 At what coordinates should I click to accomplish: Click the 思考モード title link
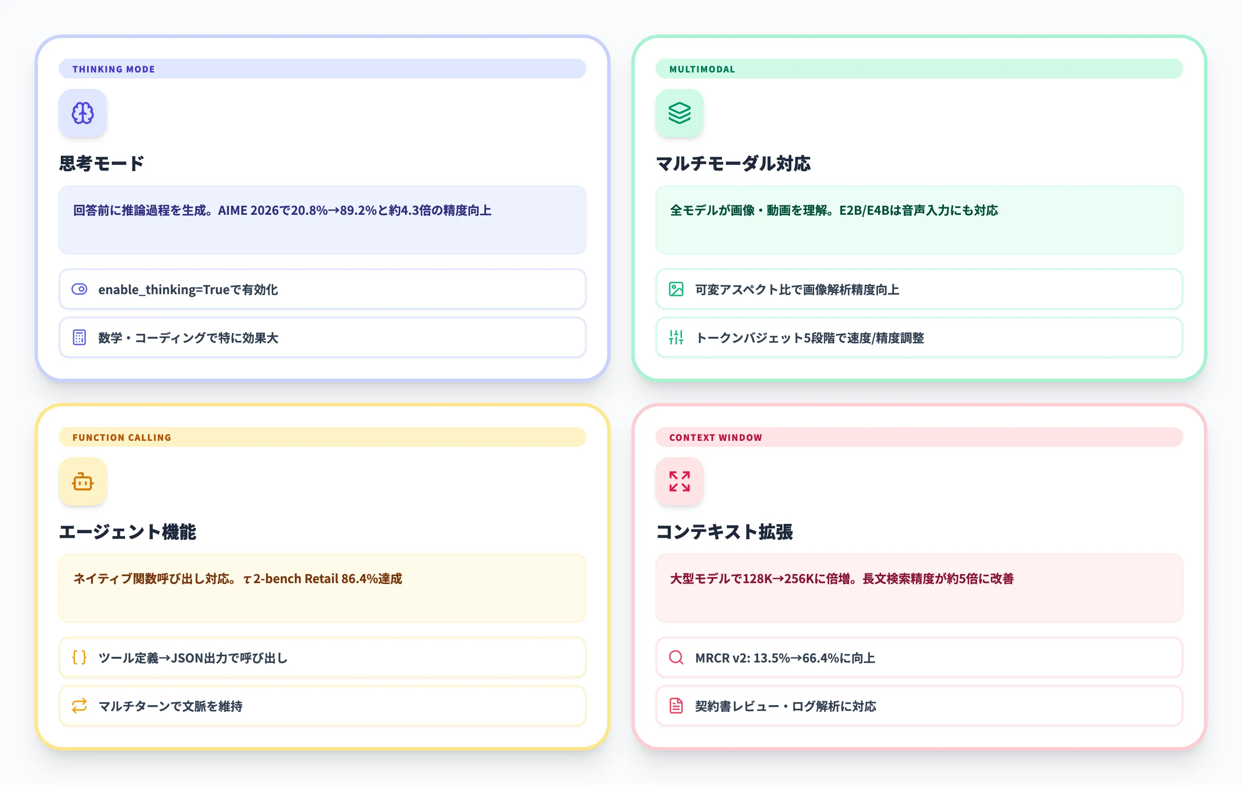(102, 163)
